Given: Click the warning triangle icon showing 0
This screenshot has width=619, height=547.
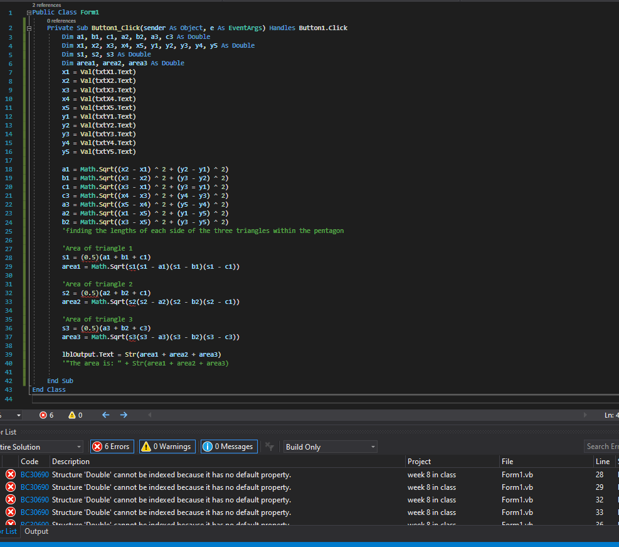Looking at the screenshot, I should tap(72, 415).
